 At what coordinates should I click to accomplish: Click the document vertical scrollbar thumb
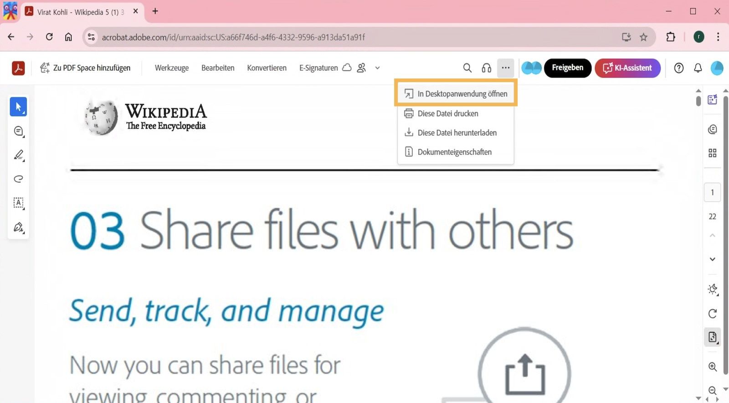tap(698, 100)
